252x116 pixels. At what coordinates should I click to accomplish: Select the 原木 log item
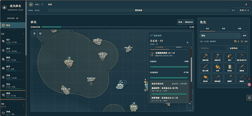coord(230,57)
